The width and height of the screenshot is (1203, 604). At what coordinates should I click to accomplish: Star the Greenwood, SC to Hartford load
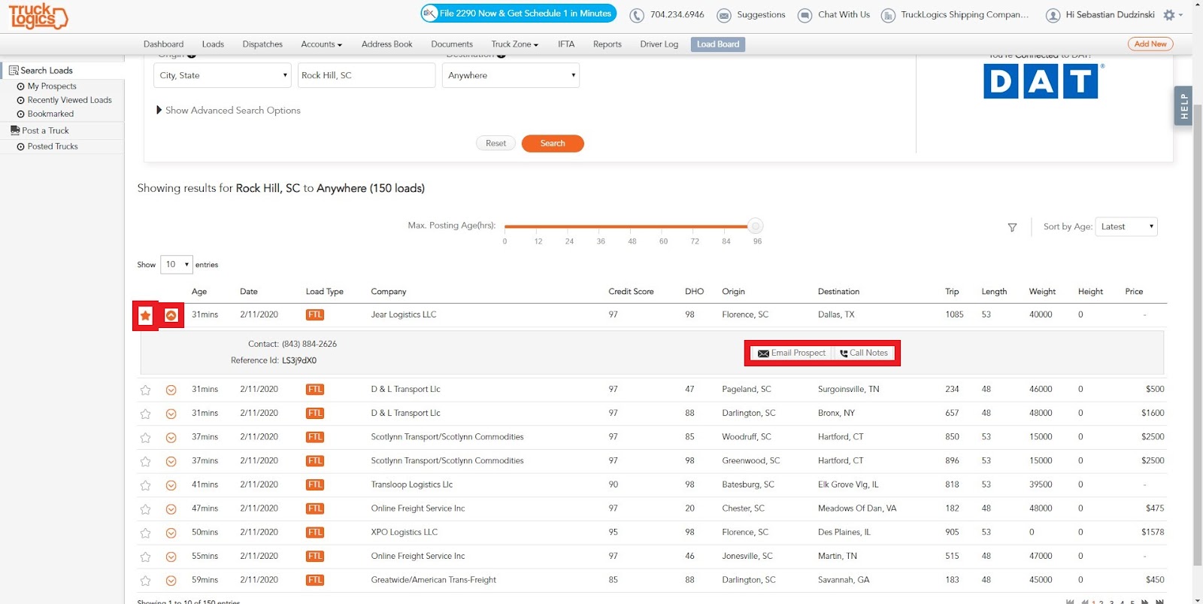(146, 462)
